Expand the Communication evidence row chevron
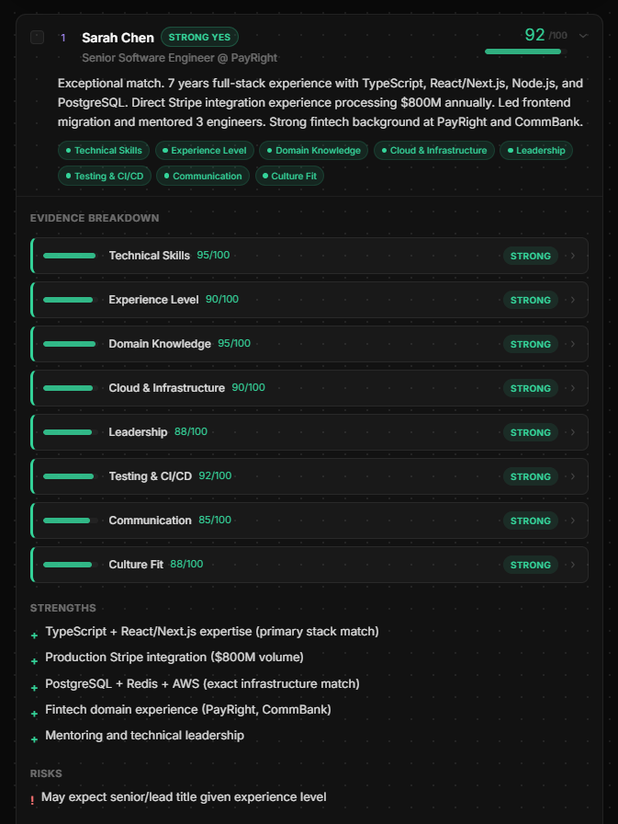The image size is (618, 824). tap(573, 521)
